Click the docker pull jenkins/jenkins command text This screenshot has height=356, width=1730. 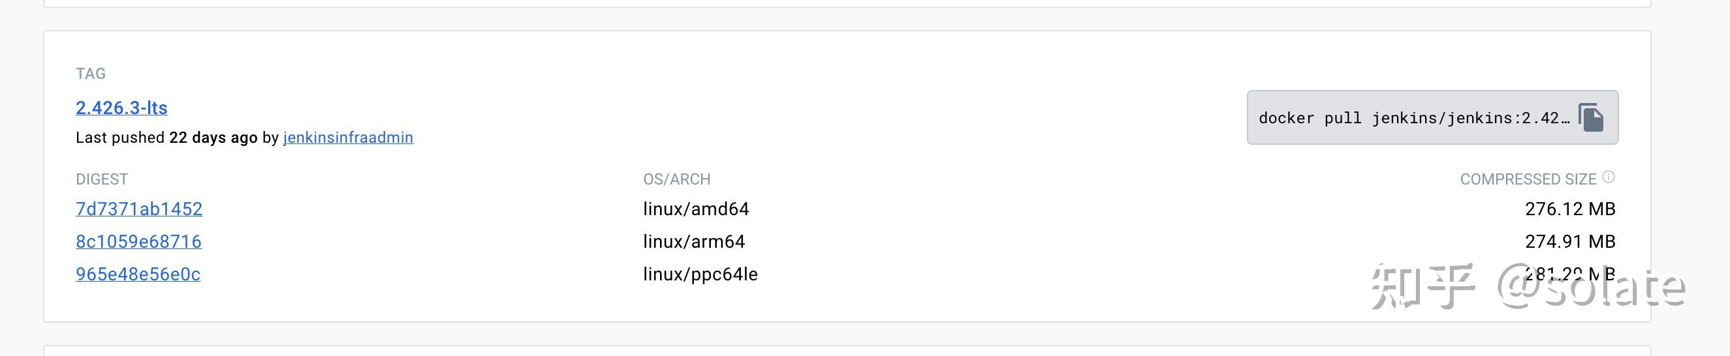tap(1413, 119)
